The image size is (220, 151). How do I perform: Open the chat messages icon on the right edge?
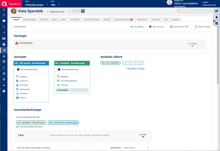217,11
